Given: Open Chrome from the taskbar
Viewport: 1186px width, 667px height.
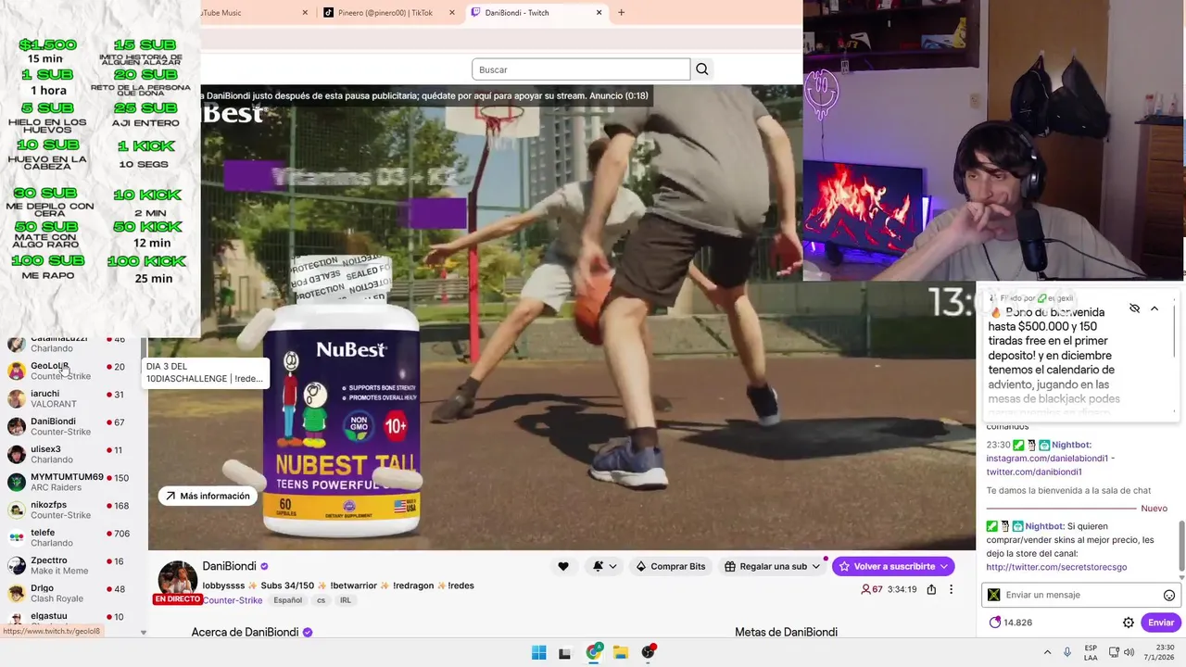Looking at the screenshot, I should tap(593, 652).
